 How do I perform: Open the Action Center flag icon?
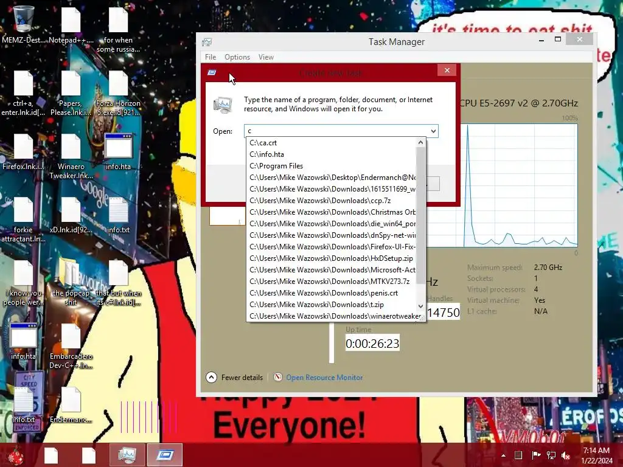[x=536, y=455]
